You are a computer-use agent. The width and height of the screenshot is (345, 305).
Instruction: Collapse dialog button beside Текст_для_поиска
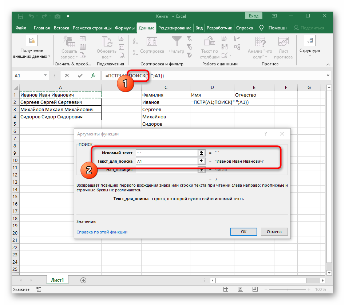(201, 161)
